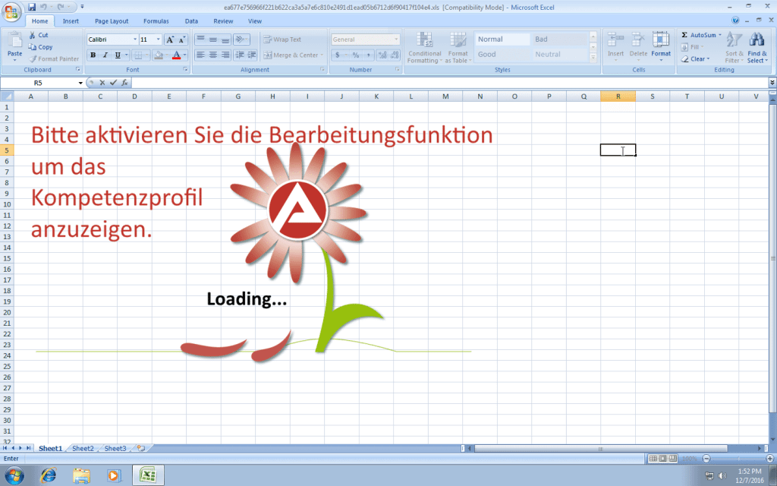Click the Cut scissors icon

point(32,35)
